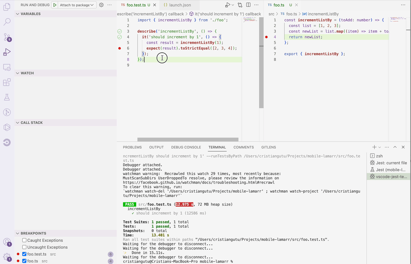This screenshot has height=264, width=411.
Task: Click the run/debug file icon in editor toolbar
Action: click(227, 5)
